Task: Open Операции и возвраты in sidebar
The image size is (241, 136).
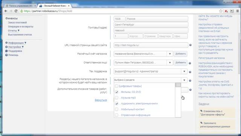Action: [x=21, y=26]
